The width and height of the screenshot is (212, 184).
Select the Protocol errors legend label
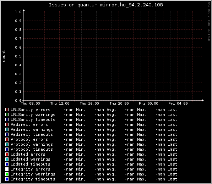click(29, 139)
